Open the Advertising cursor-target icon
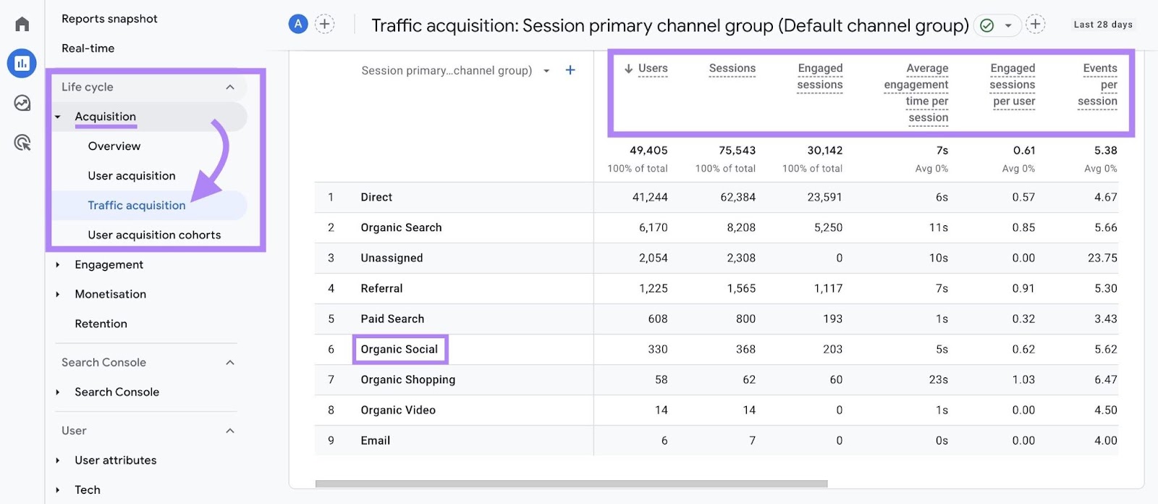 22,142
